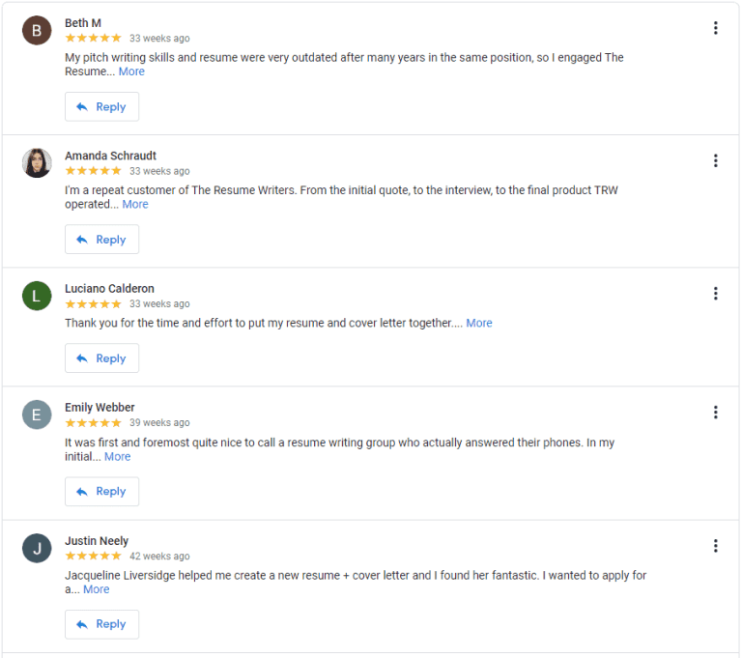Click Luciano Calderon's green avatar
Viewport: 742px width, 658px height.
click(37, 296)
